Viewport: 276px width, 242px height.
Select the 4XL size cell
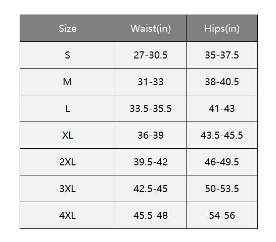point(68,215)
